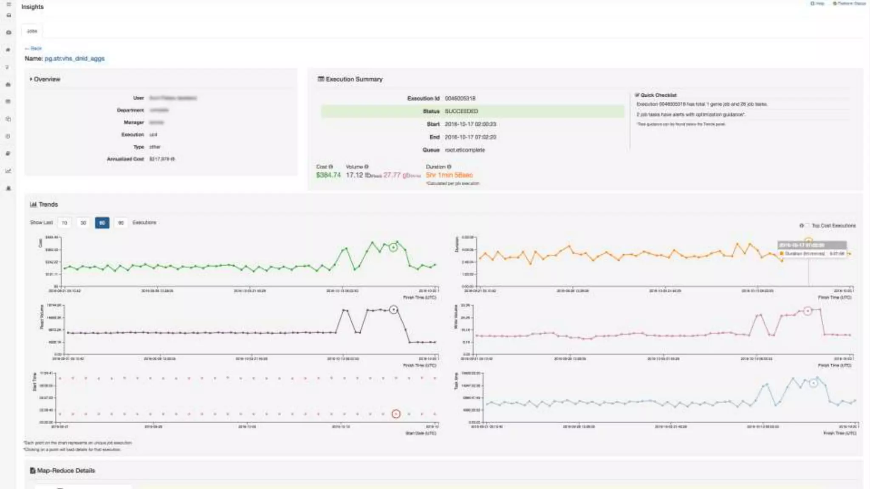Open the Jobs tab
This screenshot has height=489, width=870.
coord(32,31)
